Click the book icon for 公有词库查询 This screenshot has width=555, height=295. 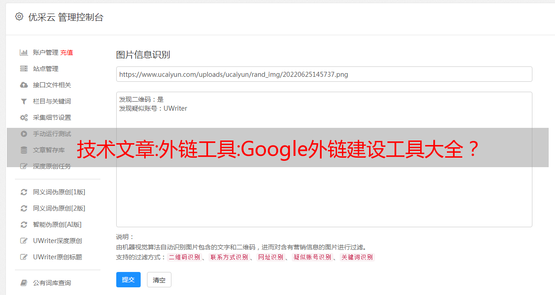click(x=24, y=283)
